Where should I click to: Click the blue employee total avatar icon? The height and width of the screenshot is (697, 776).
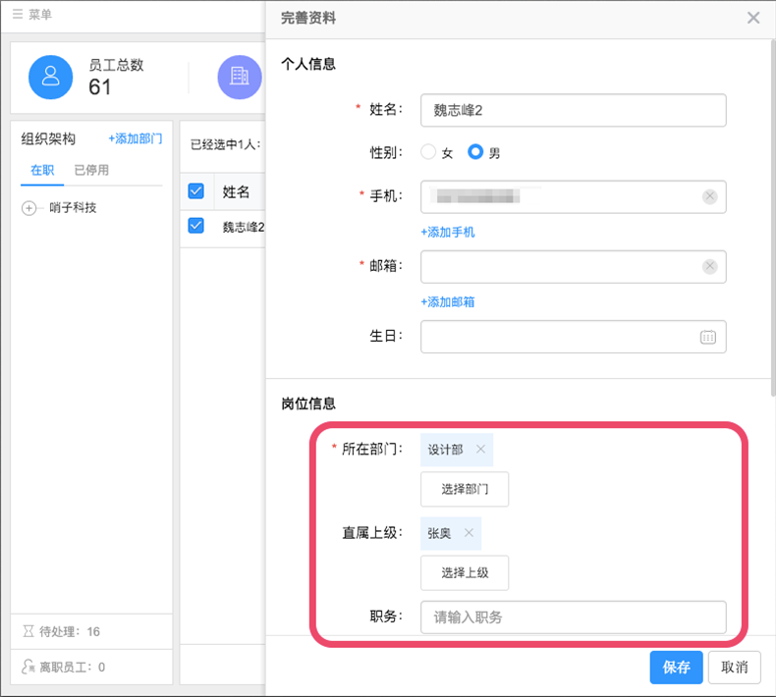[50, 78]
